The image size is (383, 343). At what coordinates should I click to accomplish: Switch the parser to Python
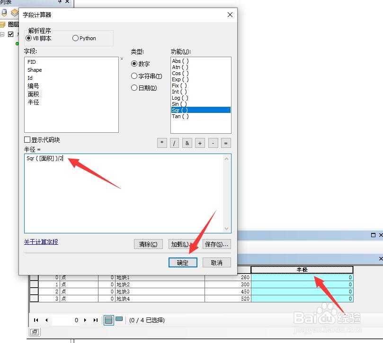[x=75, y=38]
